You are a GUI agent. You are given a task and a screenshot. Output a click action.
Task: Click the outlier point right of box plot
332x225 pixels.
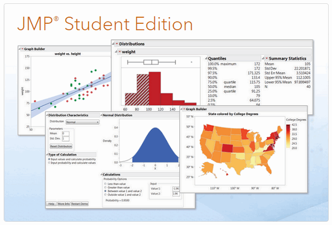(191, 62)
